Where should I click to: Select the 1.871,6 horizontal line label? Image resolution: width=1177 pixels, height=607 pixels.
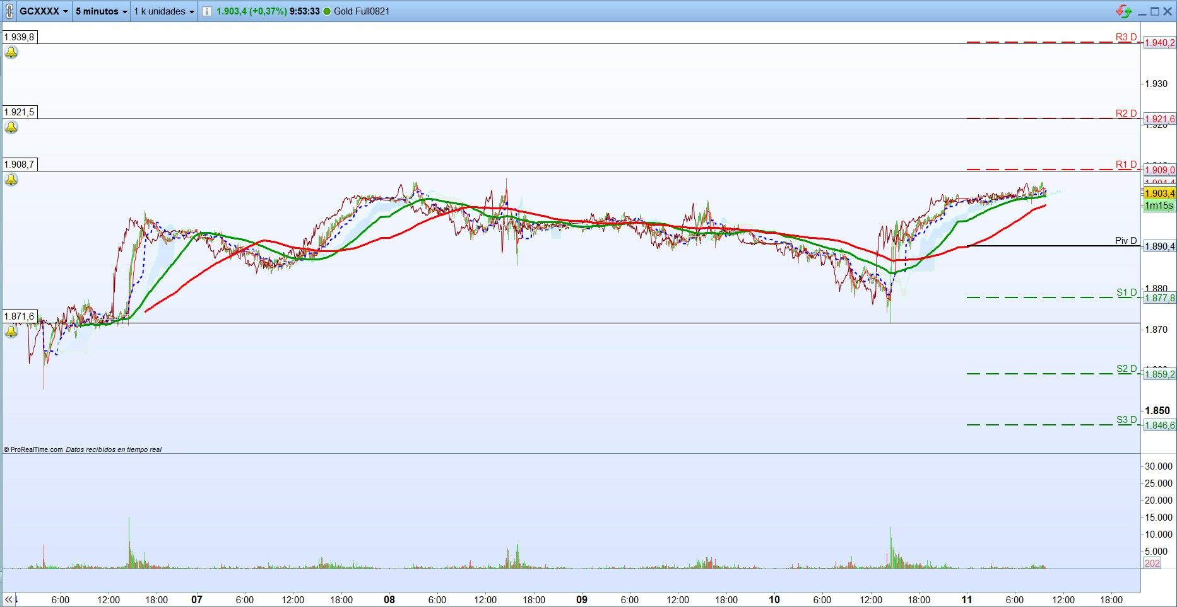19,316
